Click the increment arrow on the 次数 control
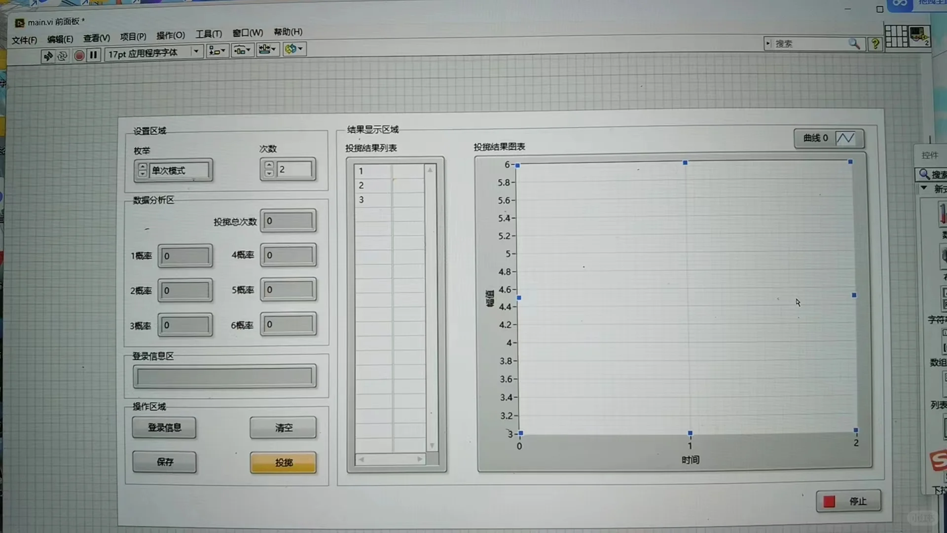 pos(269,165)
